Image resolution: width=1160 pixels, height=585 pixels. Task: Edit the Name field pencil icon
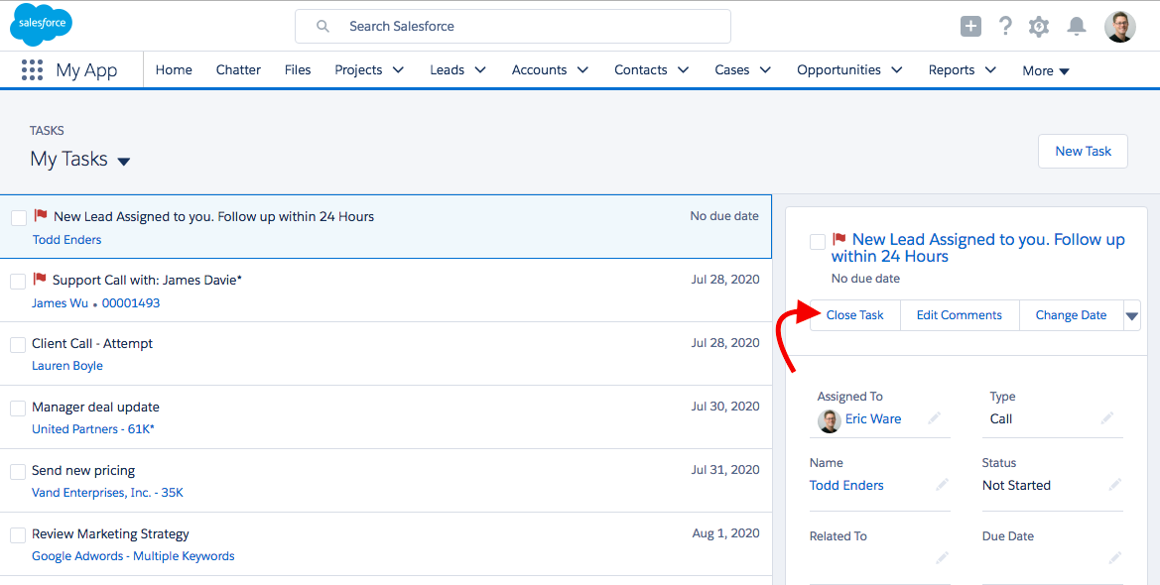(942, 485)
